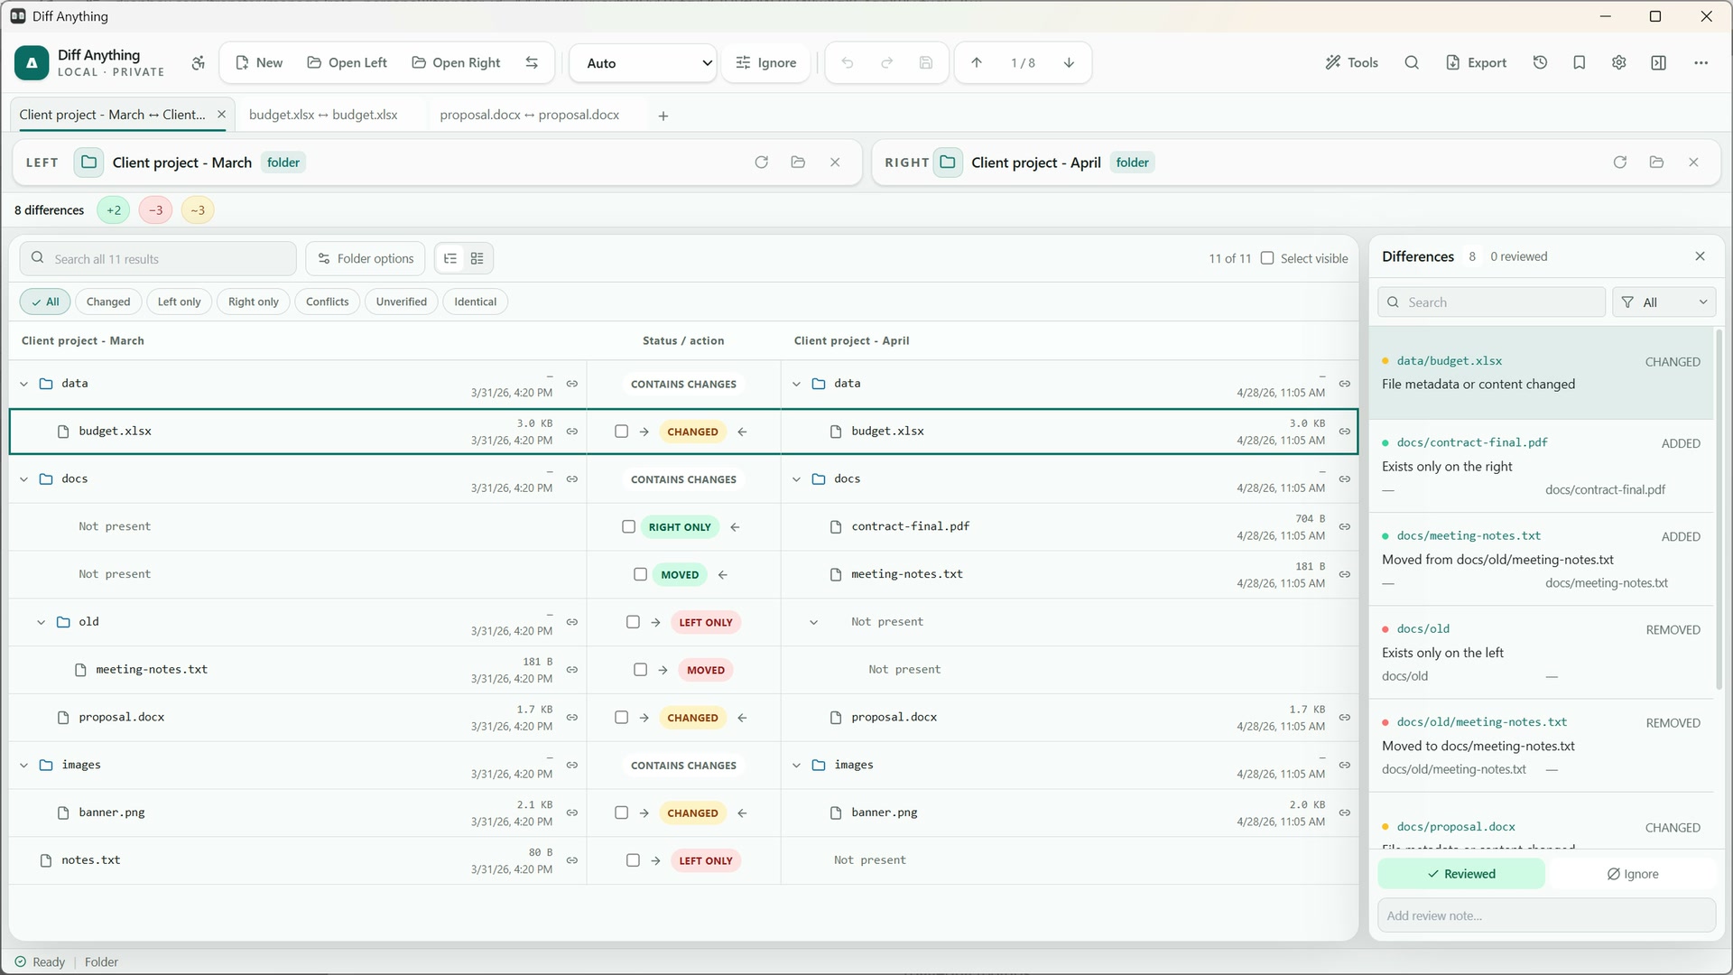
Task: Go to previous difference with up arrow
Action: (977, 62)
